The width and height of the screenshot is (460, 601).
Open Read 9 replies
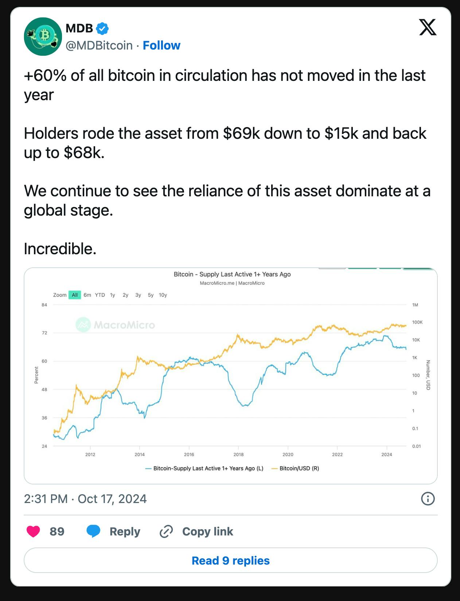pyautogui.click(x=230, y=561)
